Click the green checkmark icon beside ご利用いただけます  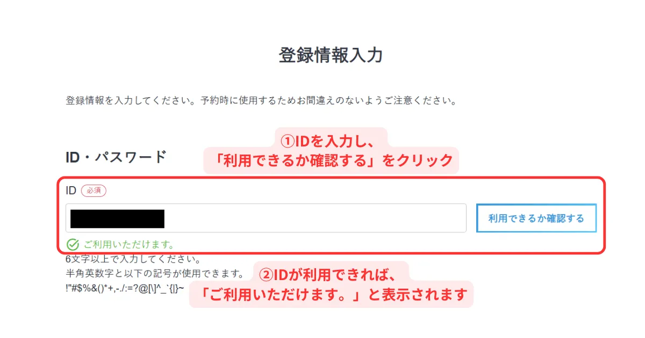click(73, 245)
